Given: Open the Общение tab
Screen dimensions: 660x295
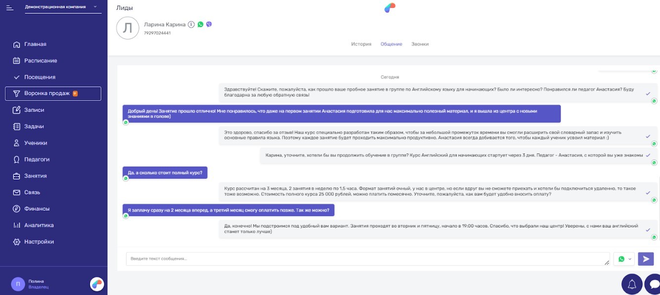Looking at the screenshot, I should tap(391, 44).
